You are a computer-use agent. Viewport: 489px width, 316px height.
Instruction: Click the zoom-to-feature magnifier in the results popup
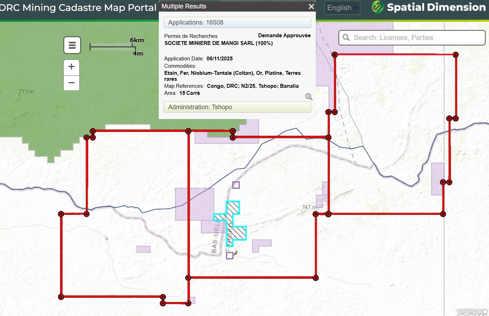[308, 97]
